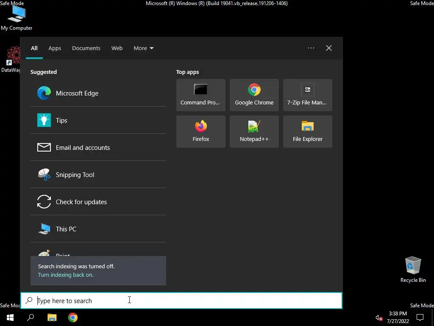Image resolution: width=434 pixels, height=326 pixels.
Task: Launch the Snipping Tool
Action: coord(98,174)
